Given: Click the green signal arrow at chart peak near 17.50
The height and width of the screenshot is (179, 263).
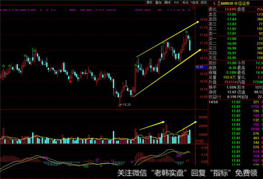Looking at the screenshot, I should (186, 32).
